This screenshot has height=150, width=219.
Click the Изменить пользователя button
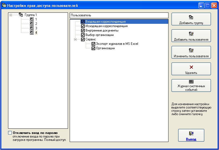coord(191,52)
